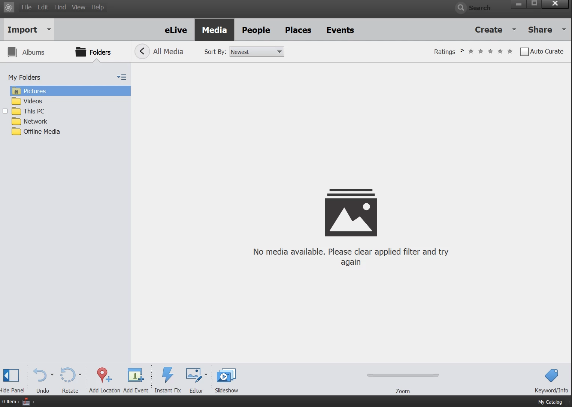The image size is (572, 407).
Task: Open the Find menu
Action: click(x=60, y=7)
